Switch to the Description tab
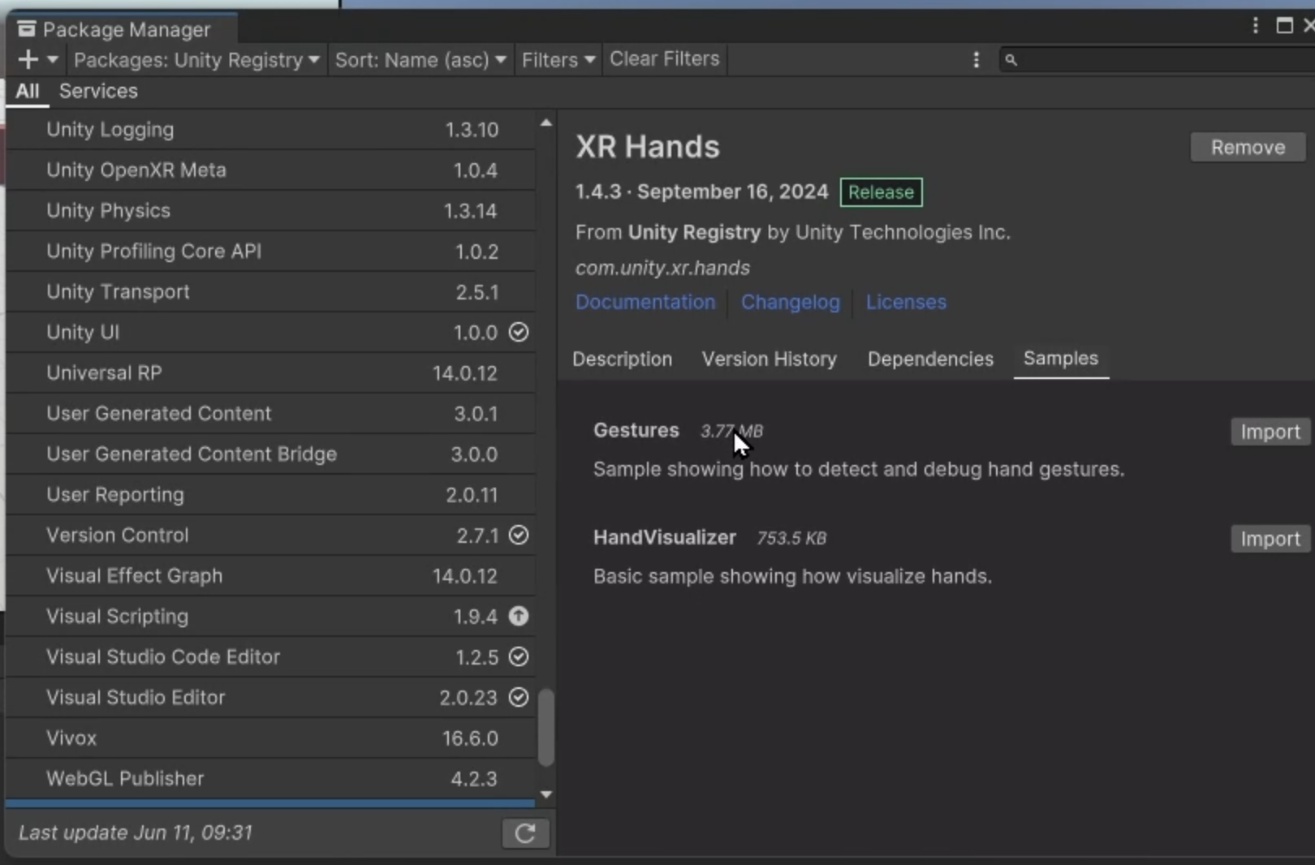The height and width of the screenshot is (865, 1315). (x=623, y=359)
